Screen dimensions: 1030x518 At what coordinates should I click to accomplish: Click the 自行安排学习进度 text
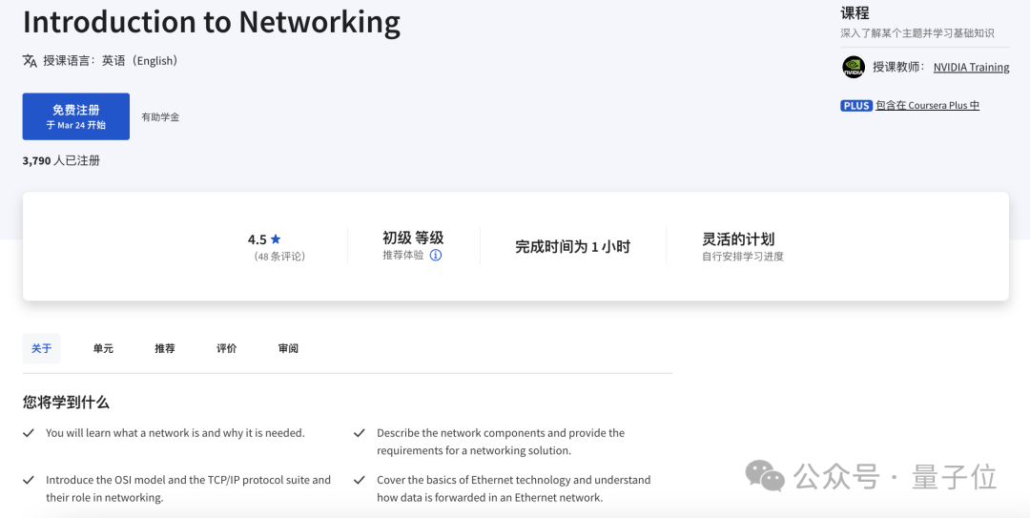pyautogui.click(x=743, y=257)
